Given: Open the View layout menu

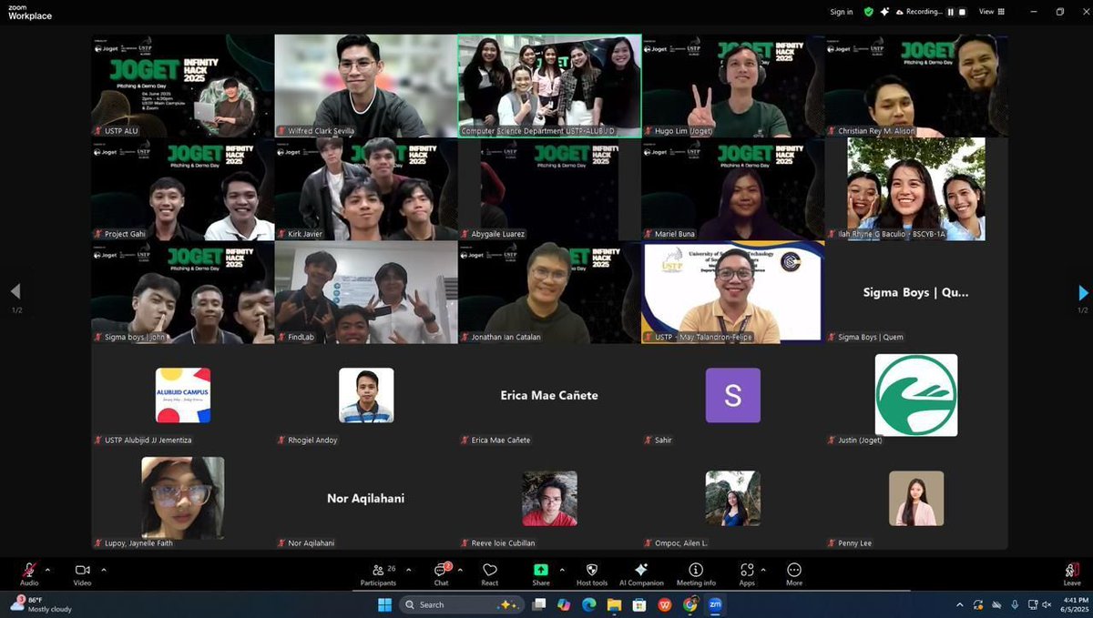Looking at the screenshot, I should [991, 12].
